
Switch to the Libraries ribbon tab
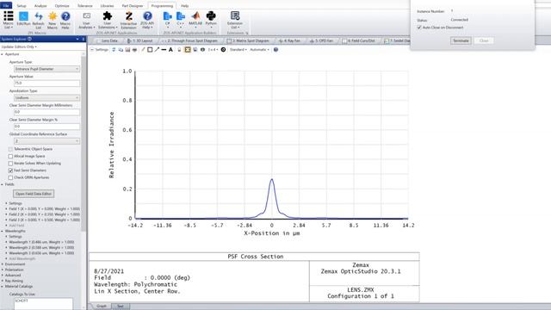pos(107,6)
